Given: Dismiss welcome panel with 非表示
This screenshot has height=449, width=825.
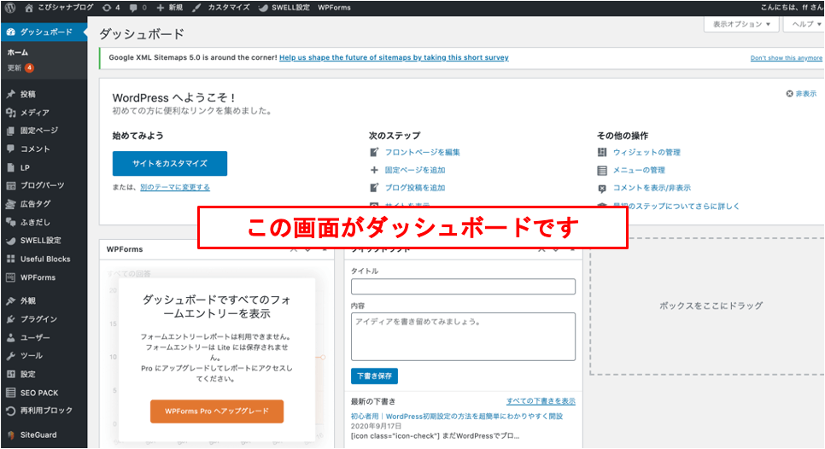Looking at the screenshot, I should [x=801, y=94].
